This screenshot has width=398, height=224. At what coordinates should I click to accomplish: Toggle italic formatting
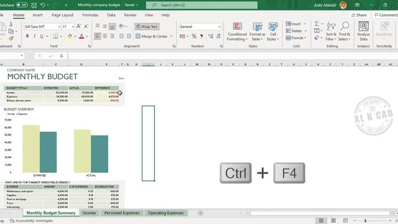coord(34,36)
